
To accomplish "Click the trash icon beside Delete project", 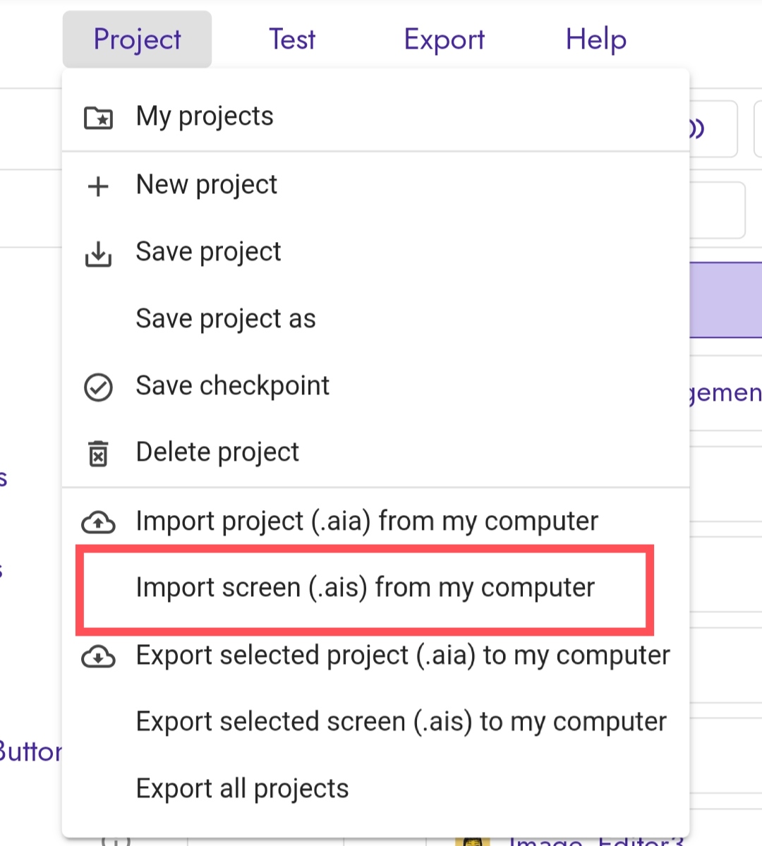I will 98,453.
